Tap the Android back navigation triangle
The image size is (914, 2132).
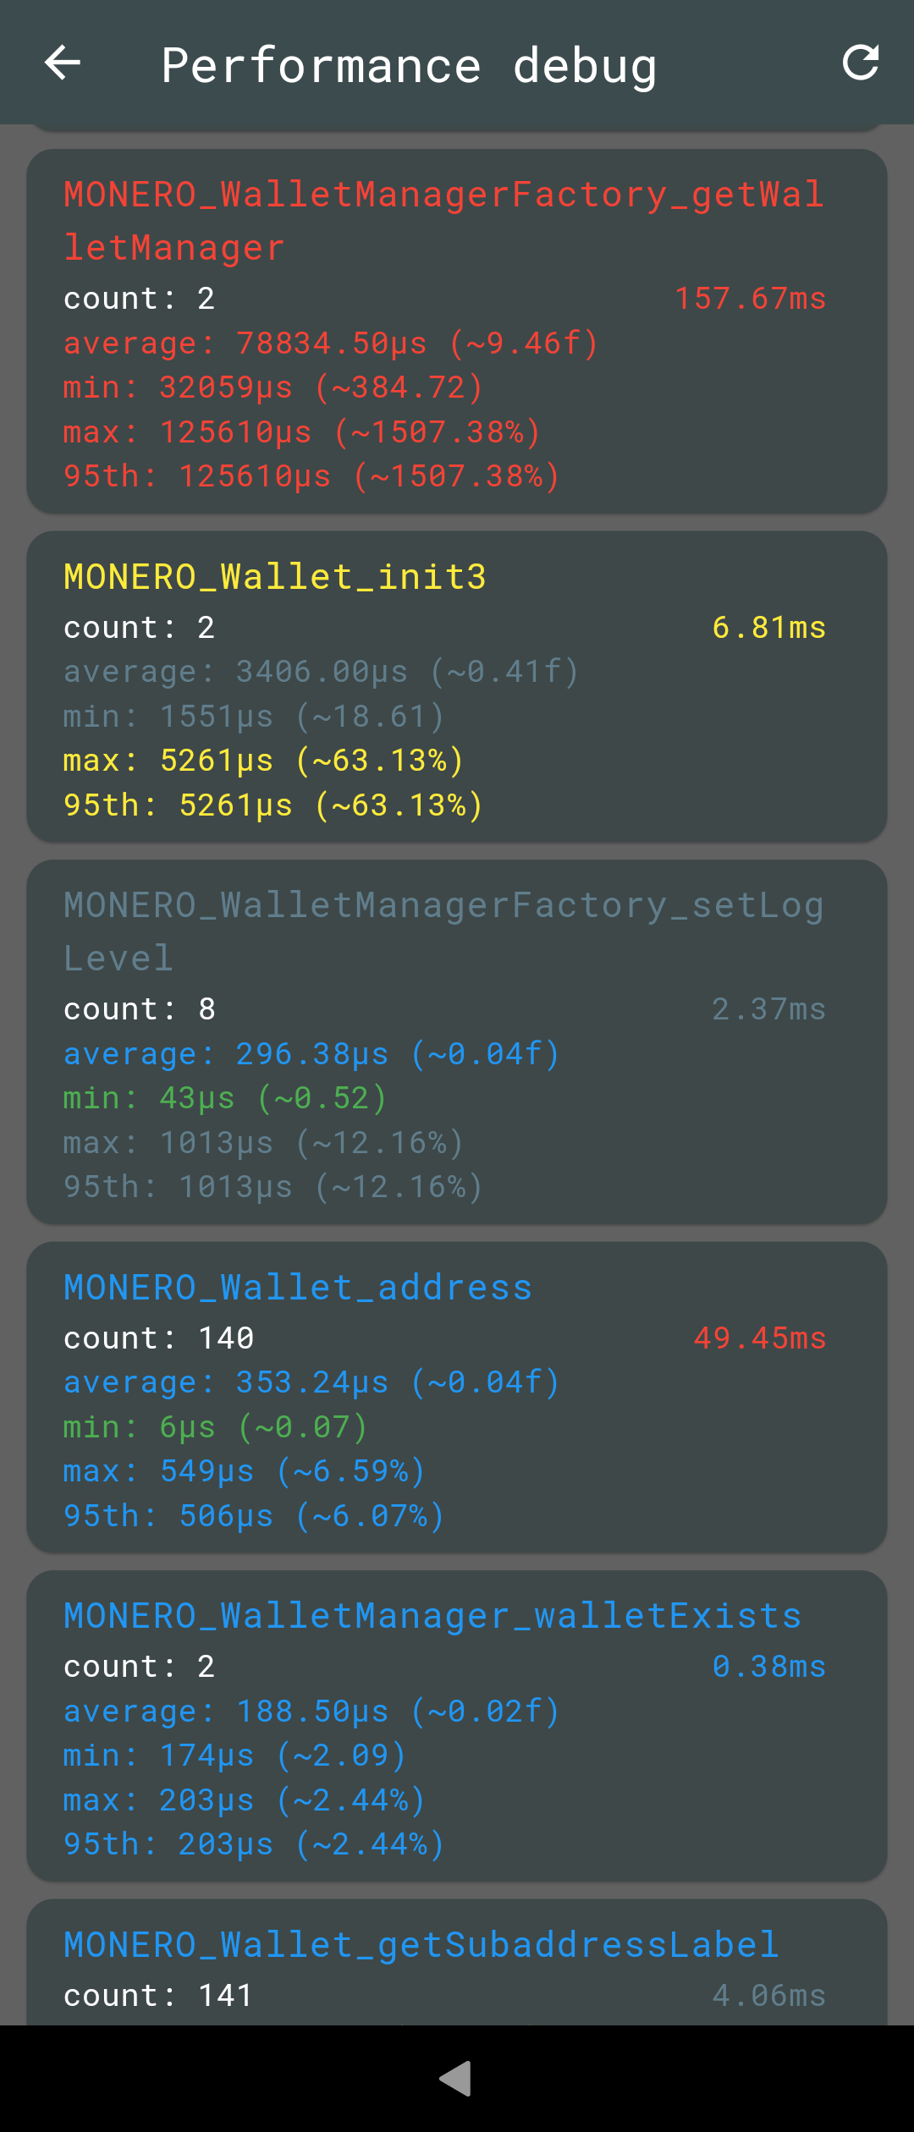(455, 2078)
